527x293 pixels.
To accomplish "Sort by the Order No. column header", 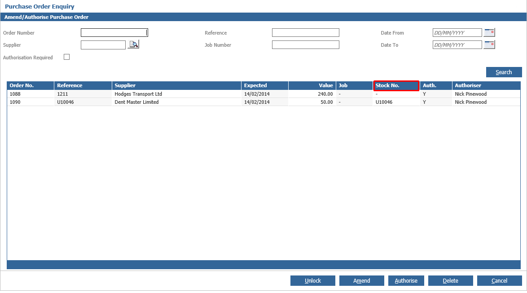I will [x=31, y=85].
